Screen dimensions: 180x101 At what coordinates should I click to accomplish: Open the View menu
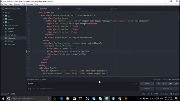10,4
